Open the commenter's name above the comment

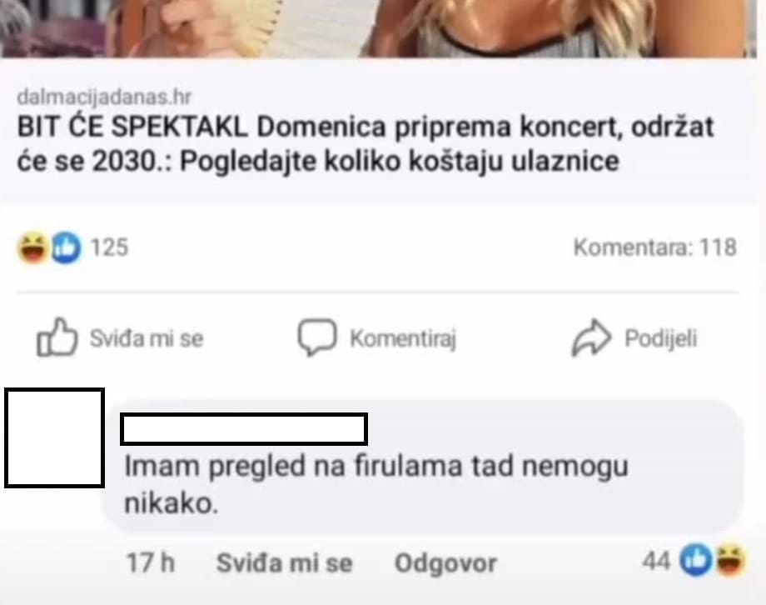pos(244,429)
